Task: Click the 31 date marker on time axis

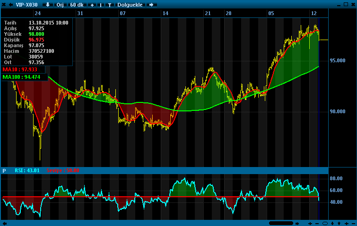Action: pyautogui.click(x=80, y=13)
